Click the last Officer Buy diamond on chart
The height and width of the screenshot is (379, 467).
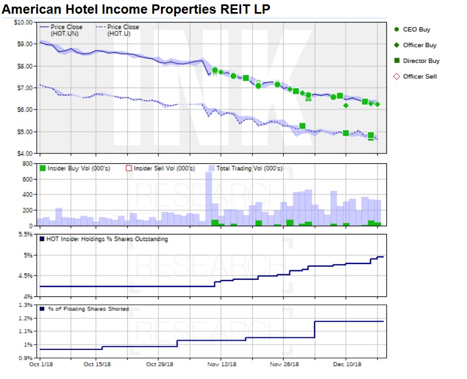coord(377,105)
